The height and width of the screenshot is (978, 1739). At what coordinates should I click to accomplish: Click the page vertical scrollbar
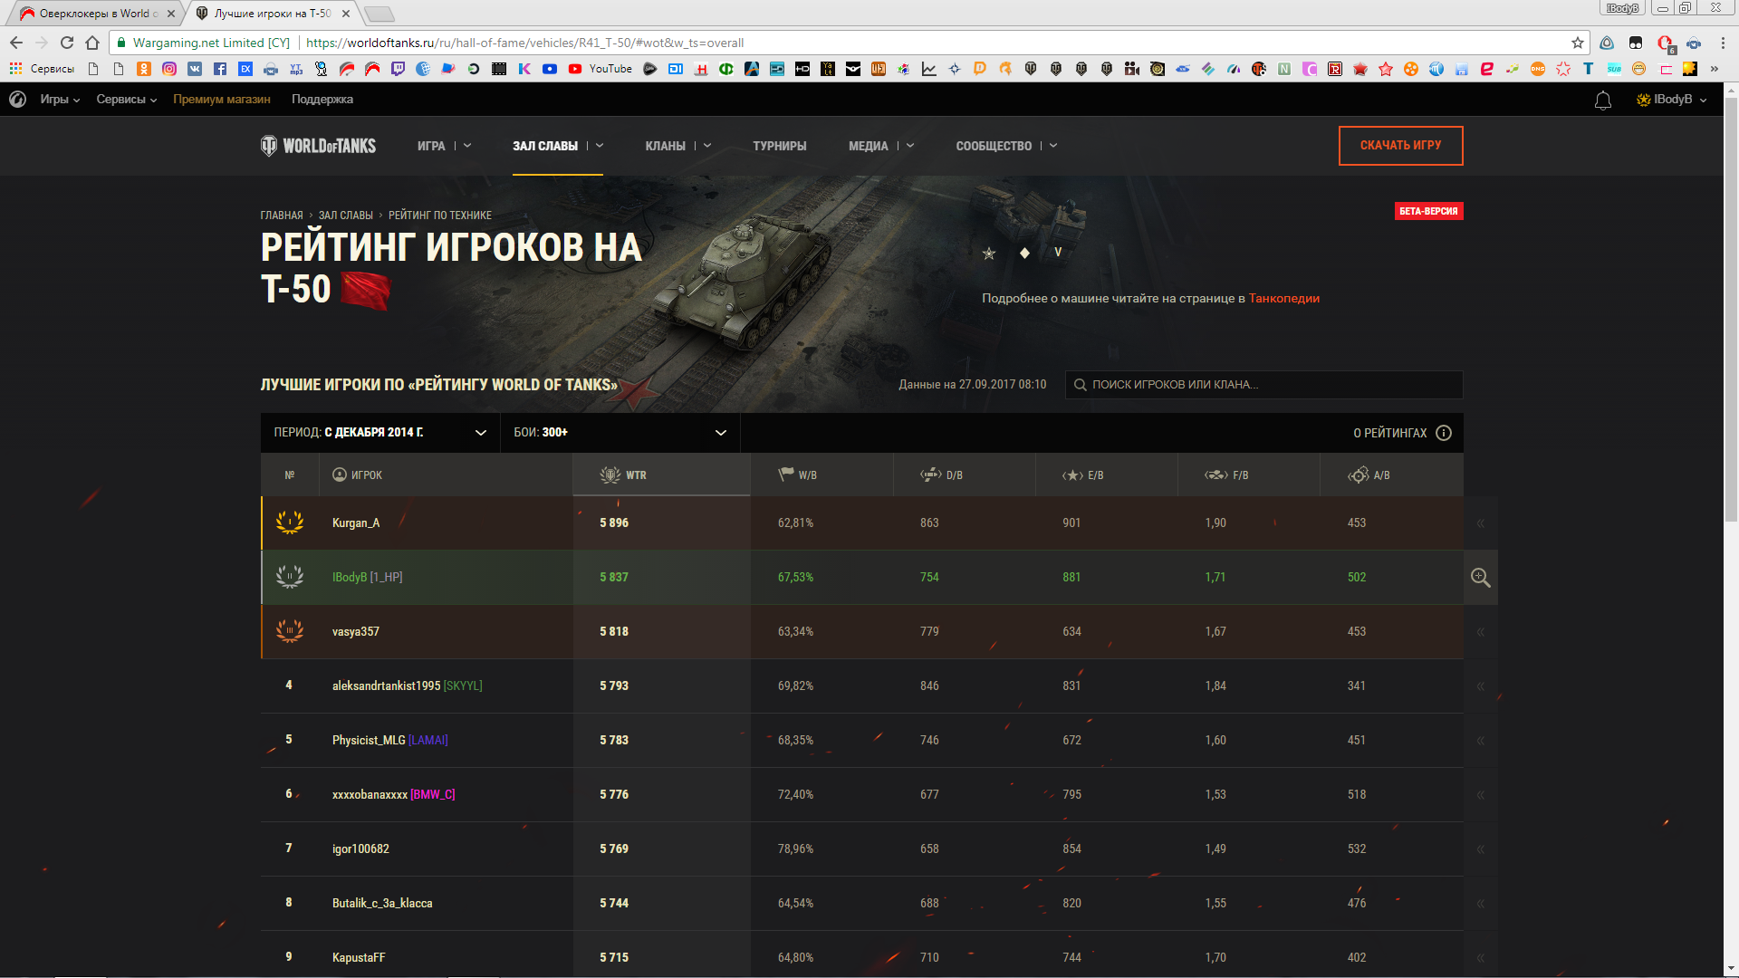[x=1731, y=308]
